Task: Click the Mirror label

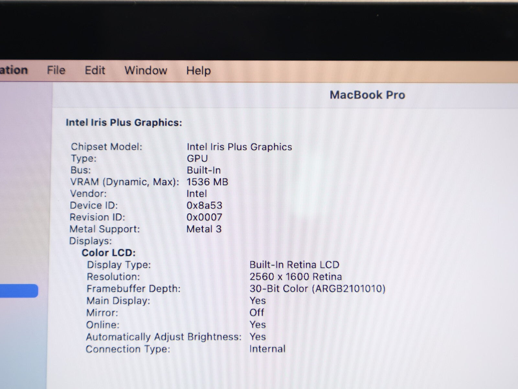Action: tap(102, 313)
